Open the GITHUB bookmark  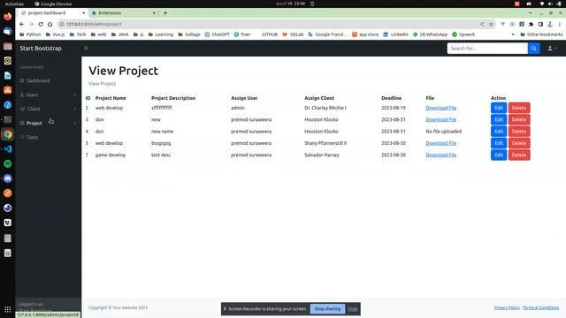[269, 34]
